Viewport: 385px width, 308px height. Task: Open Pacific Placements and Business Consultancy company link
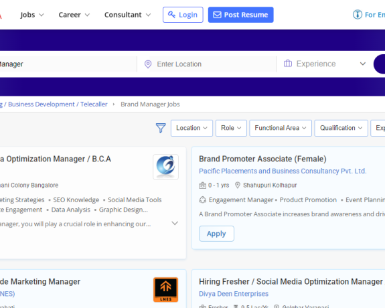pyautogui.click(x=283, y=171)
